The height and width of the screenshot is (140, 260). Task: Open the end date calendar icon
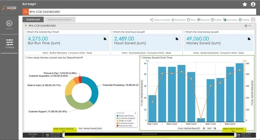click(x=239, y=135)
